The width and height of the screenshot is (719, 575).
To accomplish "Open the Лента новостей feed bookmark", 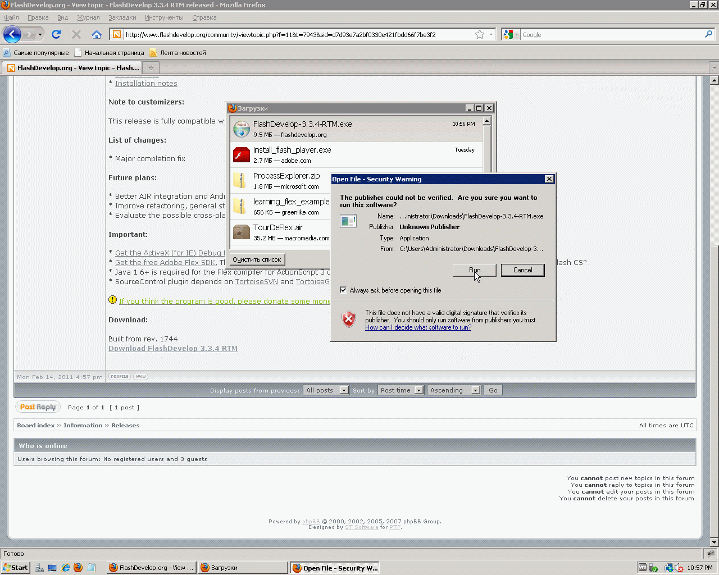I will tap(178, 53).
